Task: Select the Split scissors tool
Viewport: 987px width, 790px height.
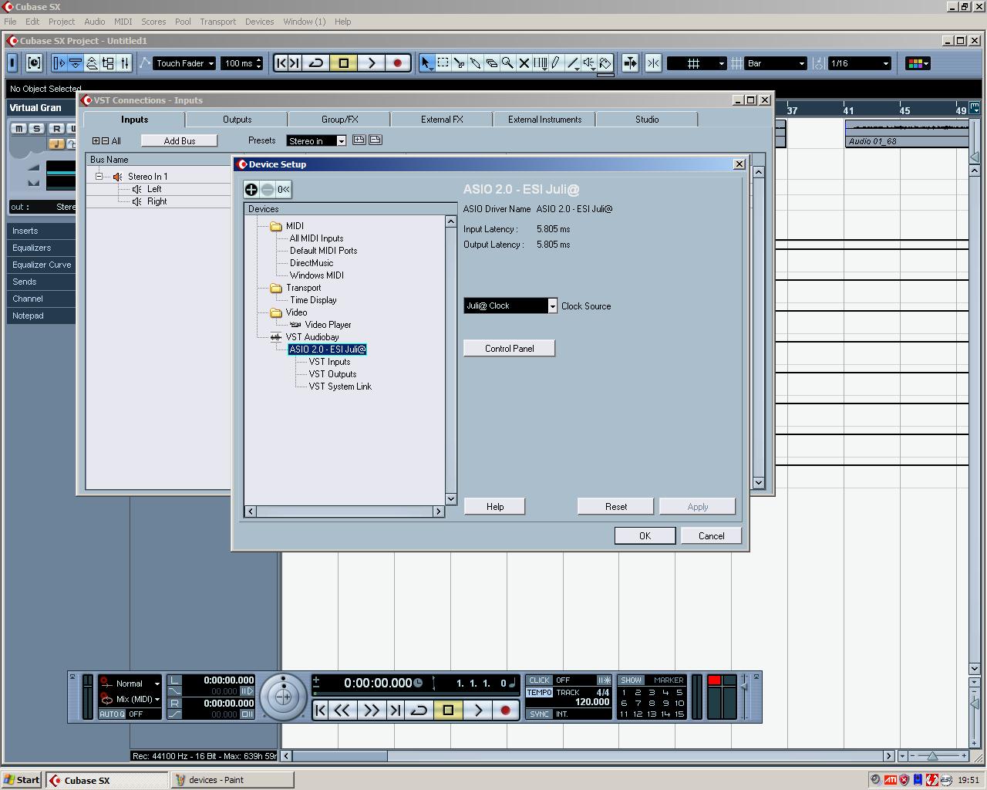Action: tap(460, 63)
